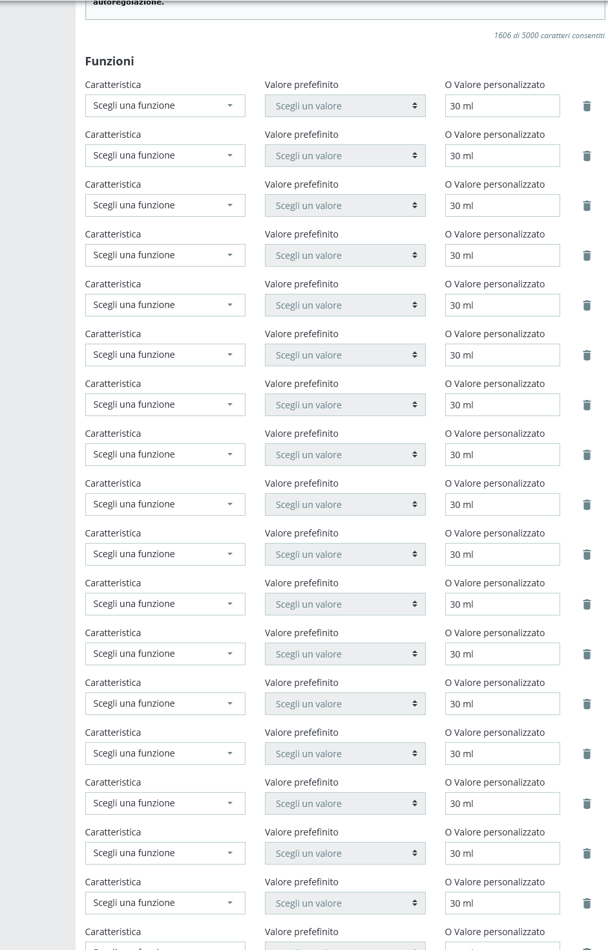Open "Scegli un valore" selector in tenth row

pos(345,555)
